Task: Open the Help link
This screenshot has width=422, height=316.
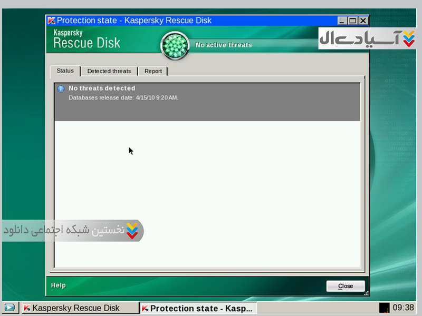Action: [59, 285]
